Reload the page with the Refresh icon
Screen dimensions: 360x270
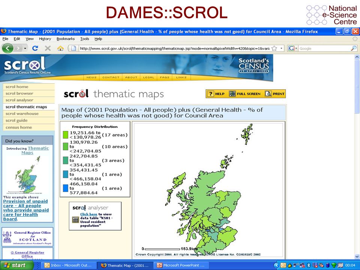(x=35, y=48)
